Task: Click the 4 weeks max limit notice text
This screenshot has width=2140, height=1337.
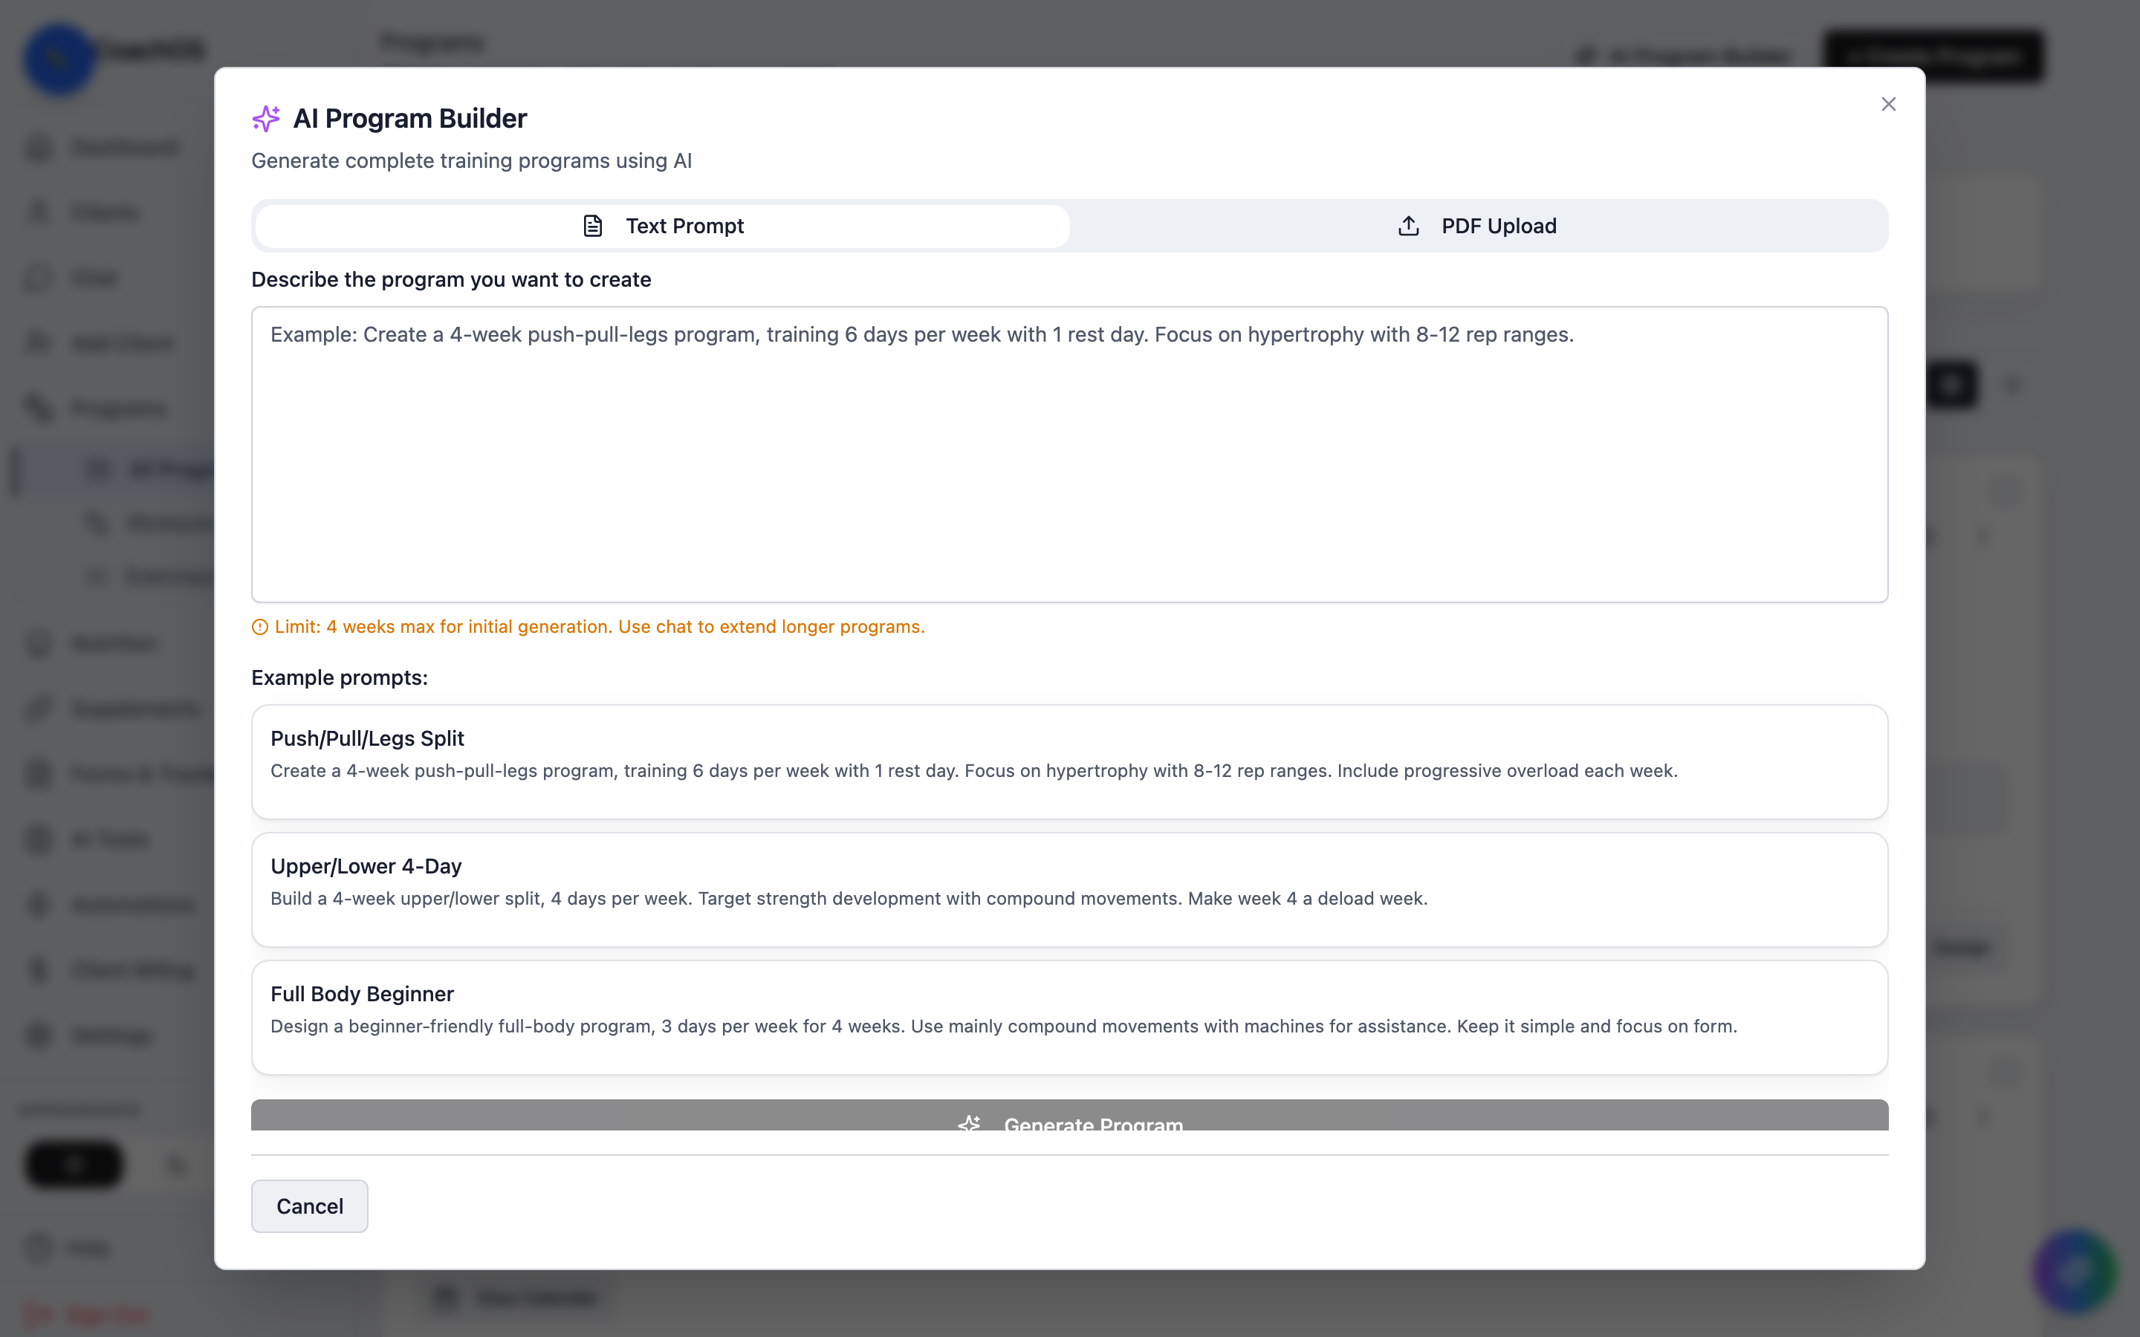Action: point(600,627)
